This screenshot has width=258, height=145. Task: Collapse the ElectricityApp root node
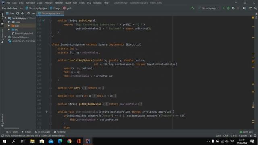pyautogui.click(x=6, y=18)
